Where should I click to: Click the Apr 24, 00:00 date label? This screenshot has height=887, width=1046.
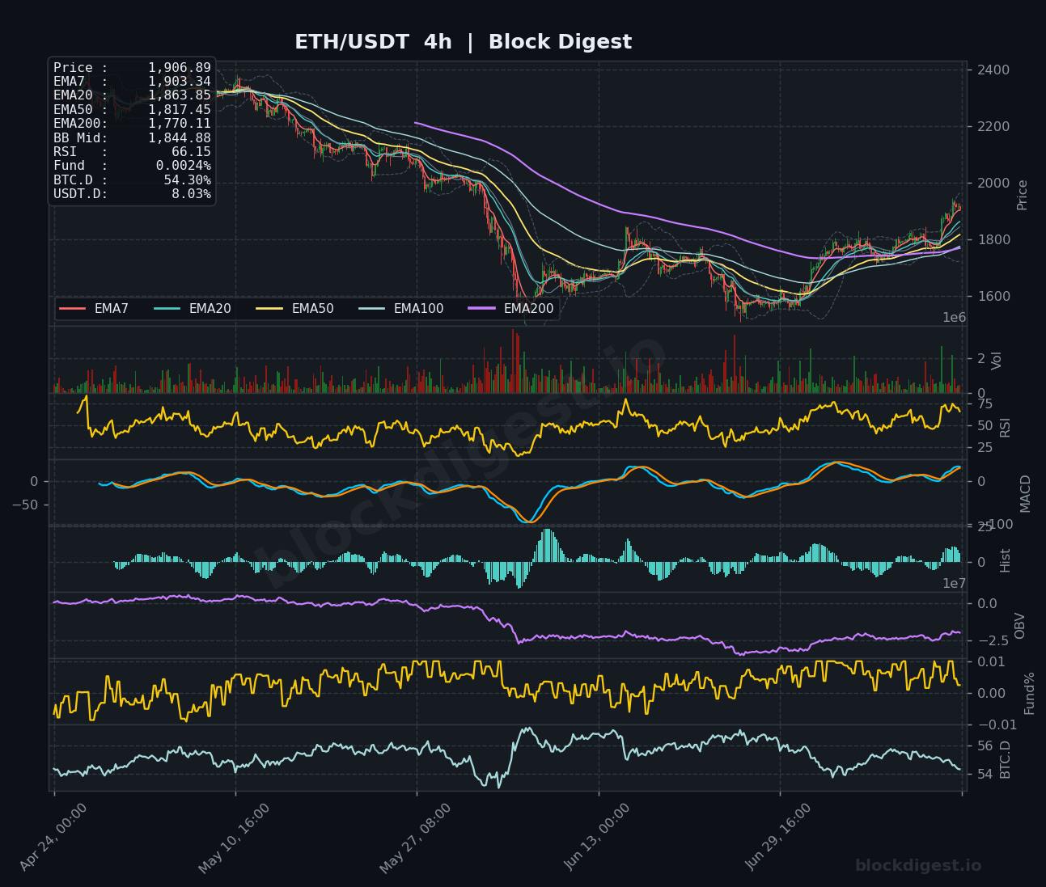coord(53,837)
